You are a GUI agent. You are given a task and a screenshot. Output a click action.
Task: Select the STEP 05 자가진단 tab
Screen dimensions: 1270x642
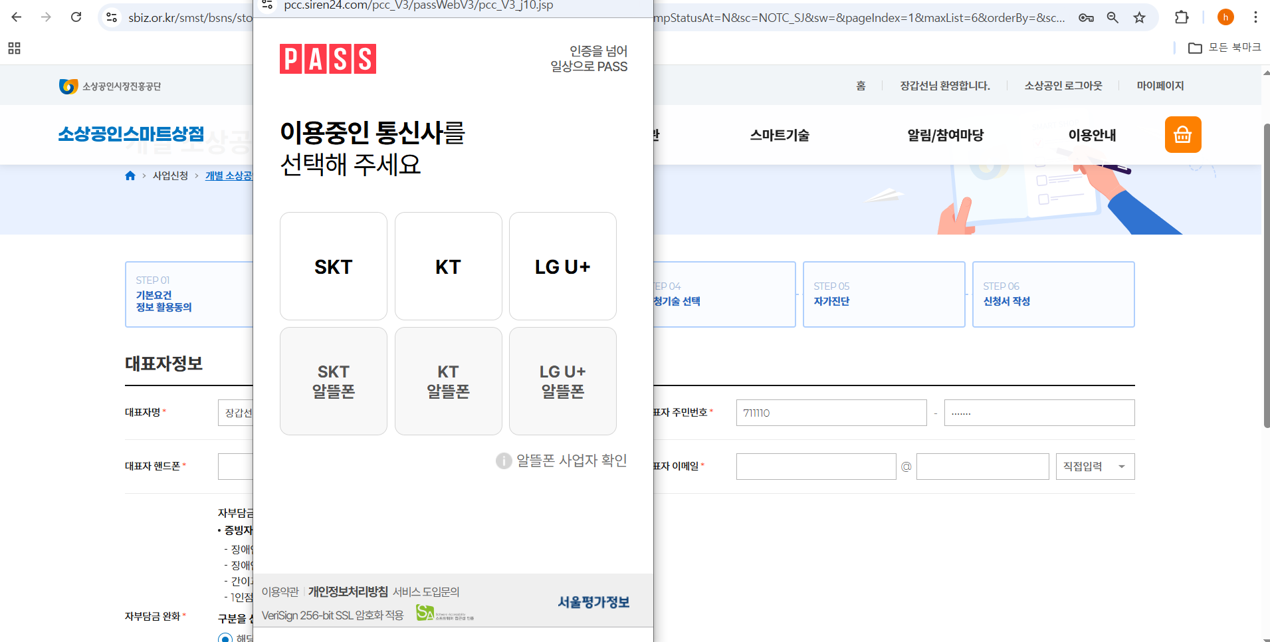tap(884, 294)
